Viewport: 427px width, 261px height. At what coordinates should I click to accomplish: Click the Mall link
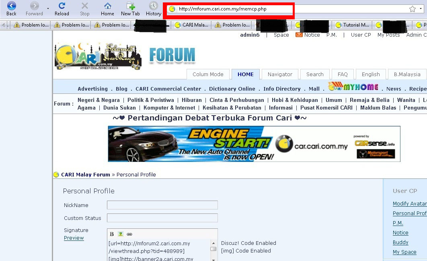click(x=314, y=89)
